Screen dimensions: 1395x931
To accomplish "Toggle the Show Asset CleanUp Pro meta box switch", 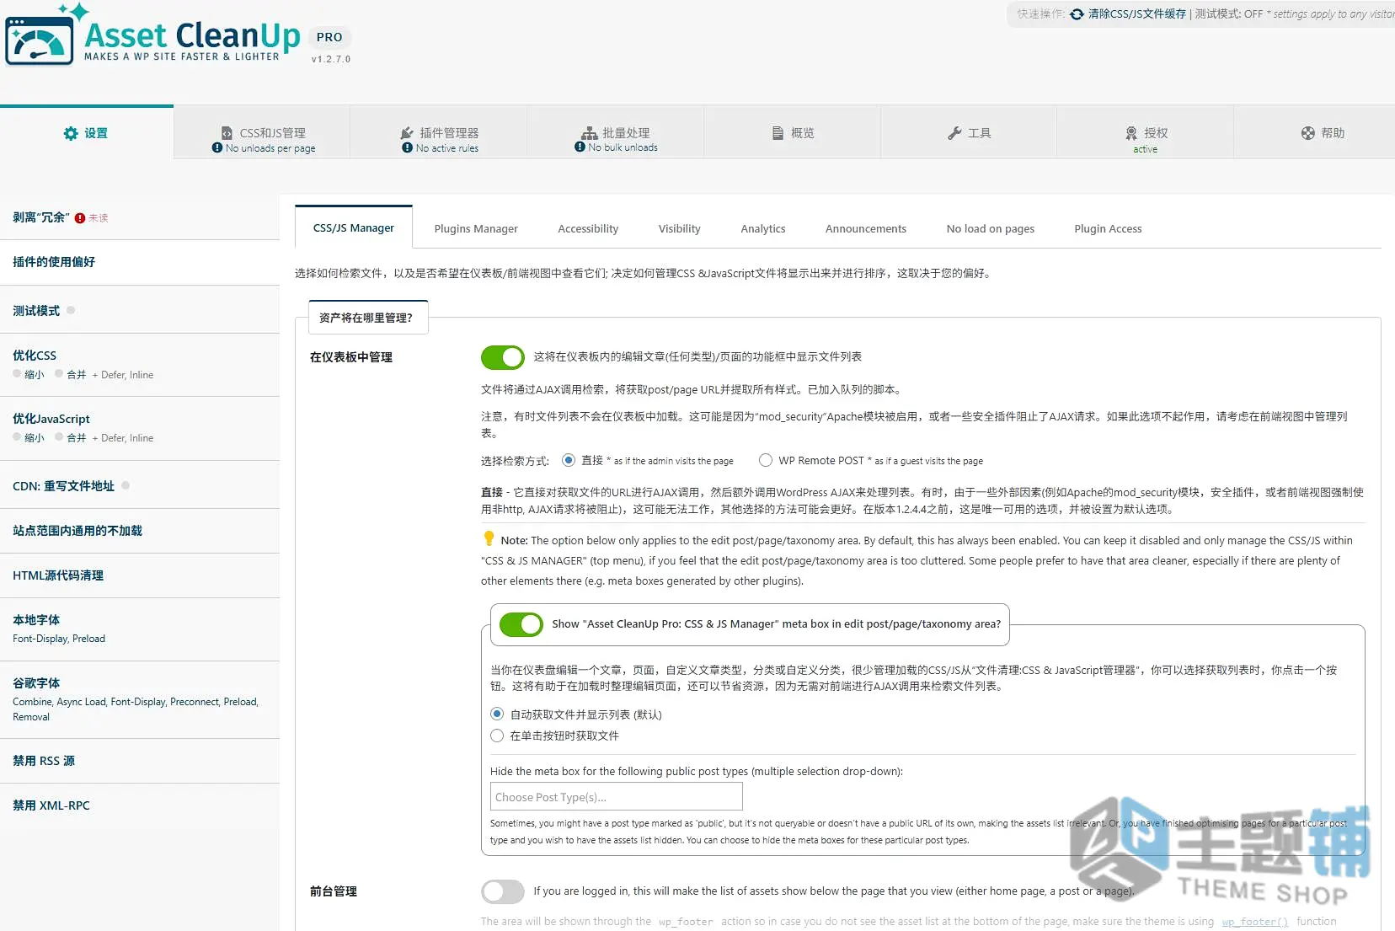I will 521,624.
